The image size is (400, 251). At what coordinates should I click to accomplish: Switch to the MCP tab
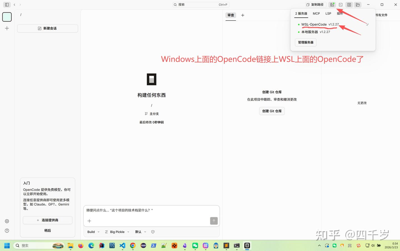316,14
